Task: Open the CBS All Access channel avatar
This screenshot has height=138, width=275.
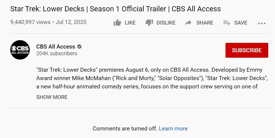Action: tap(20, 50)
